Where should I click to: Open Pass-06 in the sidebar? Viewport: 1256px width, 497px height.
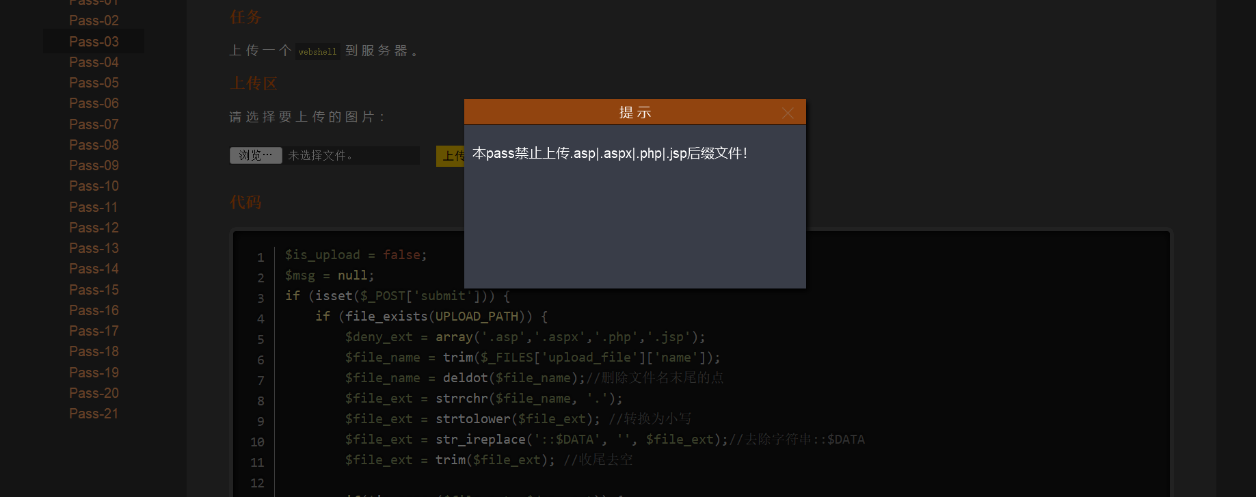click(x=94, y=103)
